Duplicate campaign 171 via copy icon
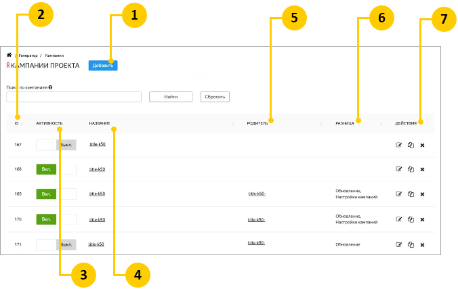Image resolution: width=458 pixels, height=289 pixels. coord(411,244)
